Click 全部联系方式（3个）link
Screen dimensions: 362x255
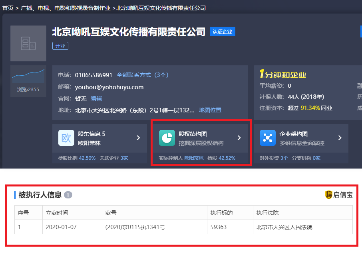143,75
